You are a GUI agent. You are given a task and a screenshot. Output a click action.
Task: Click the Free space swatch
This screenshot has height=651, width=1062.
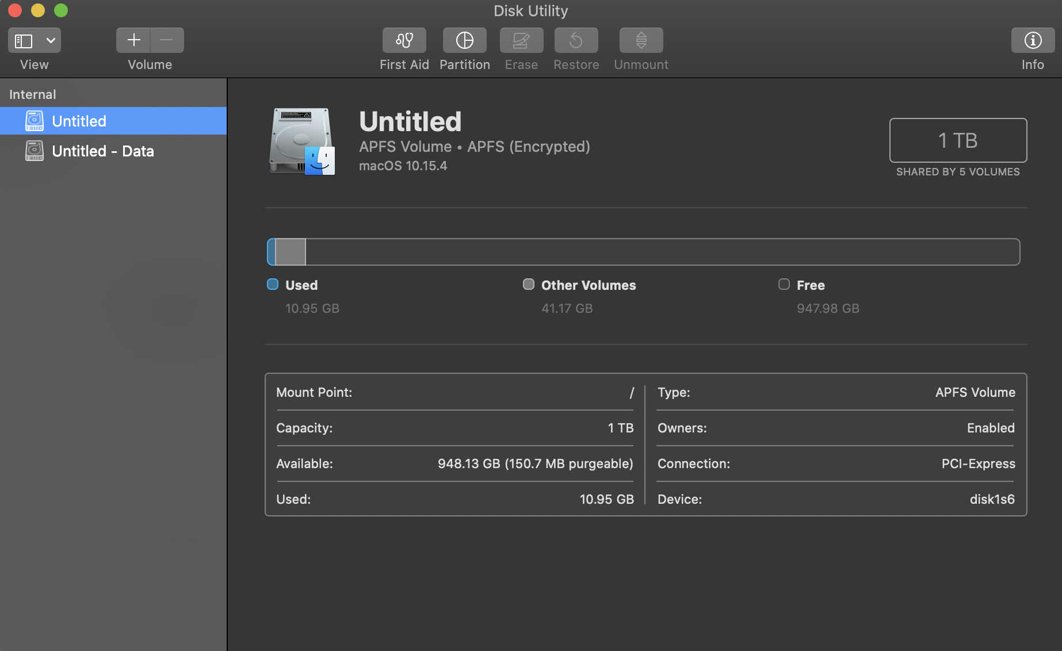[784, 284]
